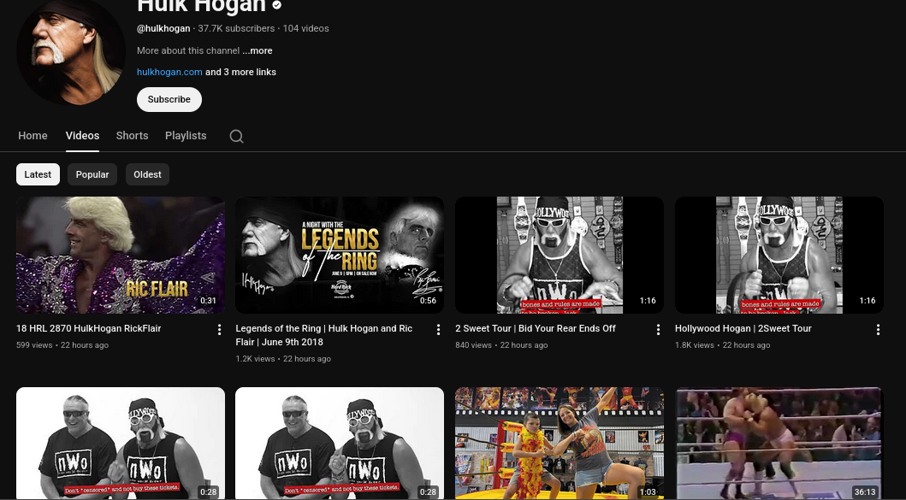Viewport: 906px width, 500px height.
Task: Switch to the Shorts tab
Action: coord(132,136)
